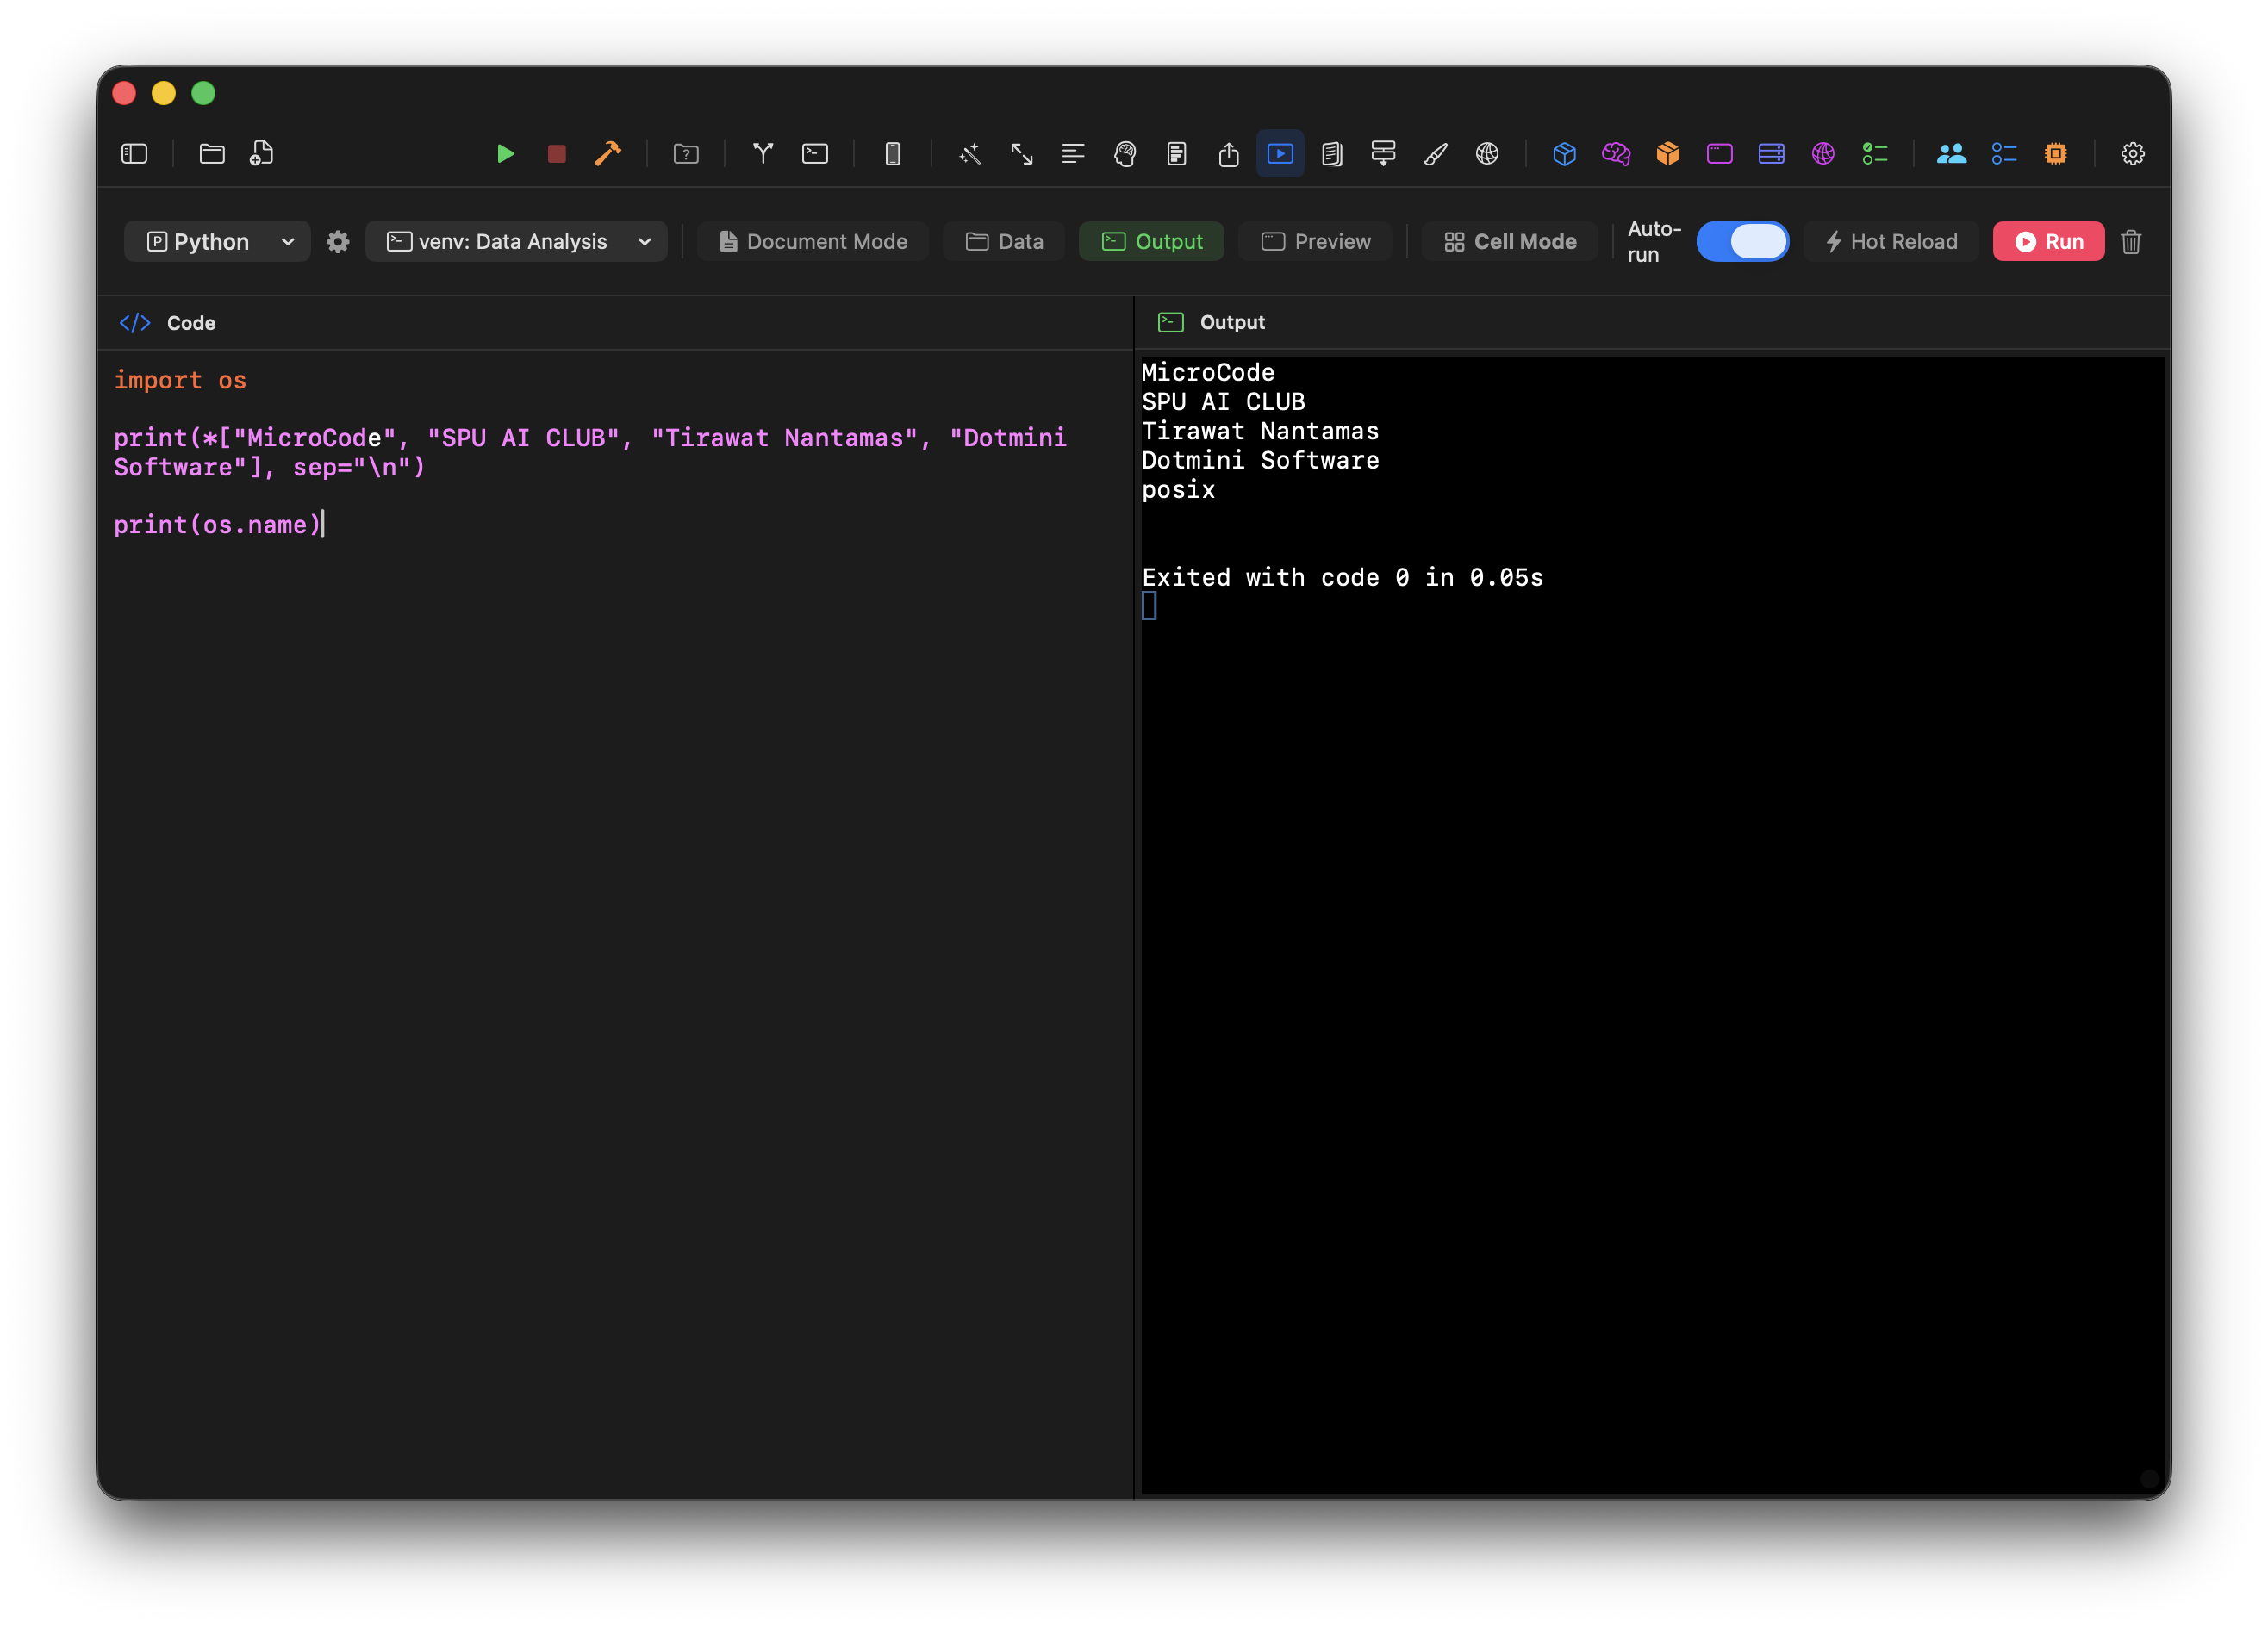Click the blue people group icon
Image resolution: width=2268 pixels, height=1628 pixels.
tap(1952, 154)
